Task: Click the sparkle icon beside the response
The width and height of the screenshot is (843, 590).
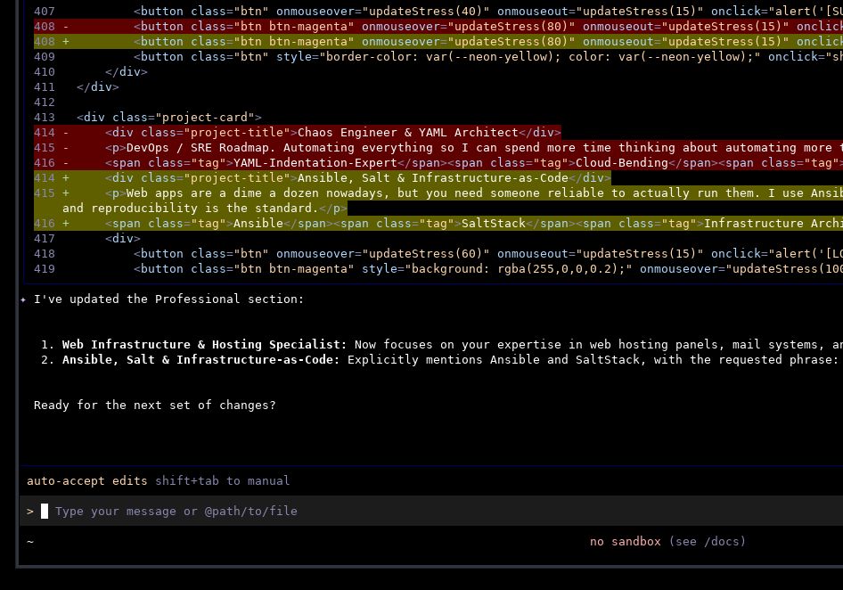Action: point(23,299)
